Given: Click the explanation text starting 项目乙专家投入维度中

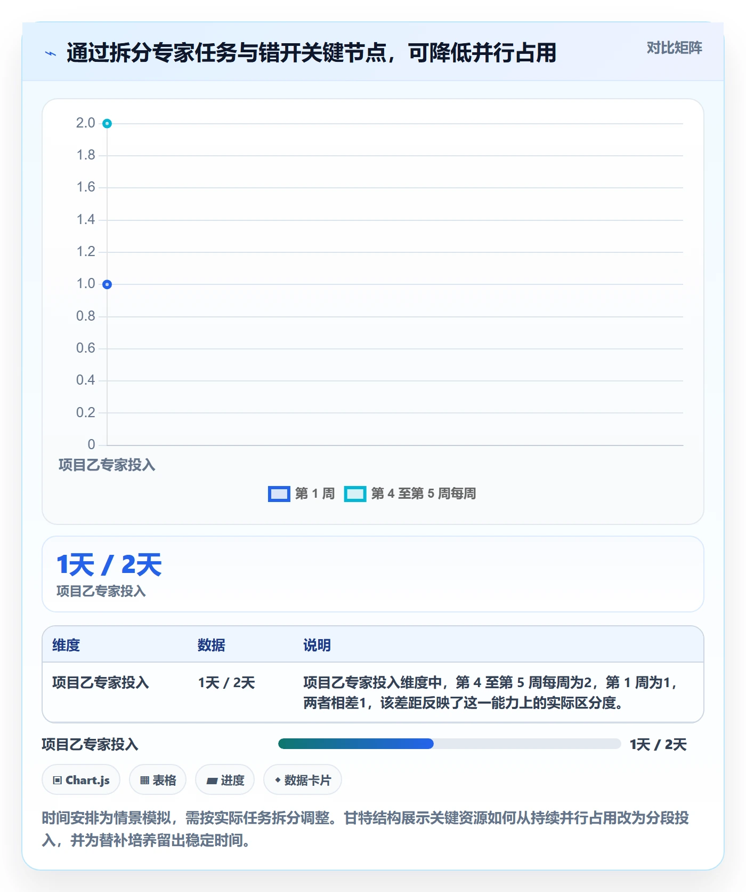Looking at the screenshot, I should point(490,692).
